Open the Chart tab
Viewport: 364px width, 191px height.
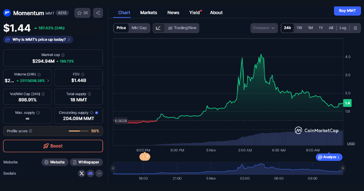point(124,13)
